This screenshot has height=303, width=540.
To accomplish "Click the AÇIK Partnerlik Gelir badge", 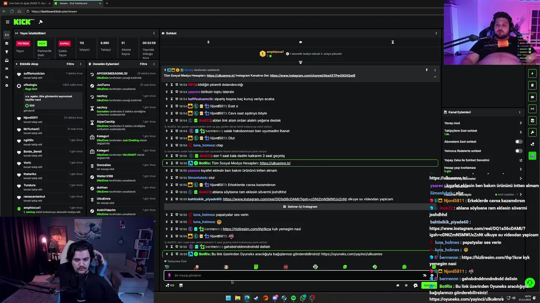I will click(x=42, y=43).
